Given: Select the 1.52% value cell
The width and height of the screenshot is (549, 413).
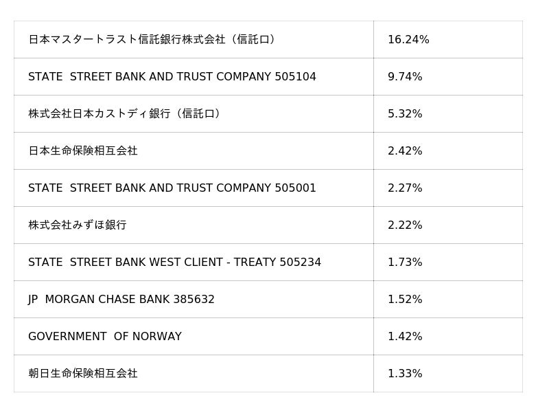Looking at the screenshot, I should 405,300.
